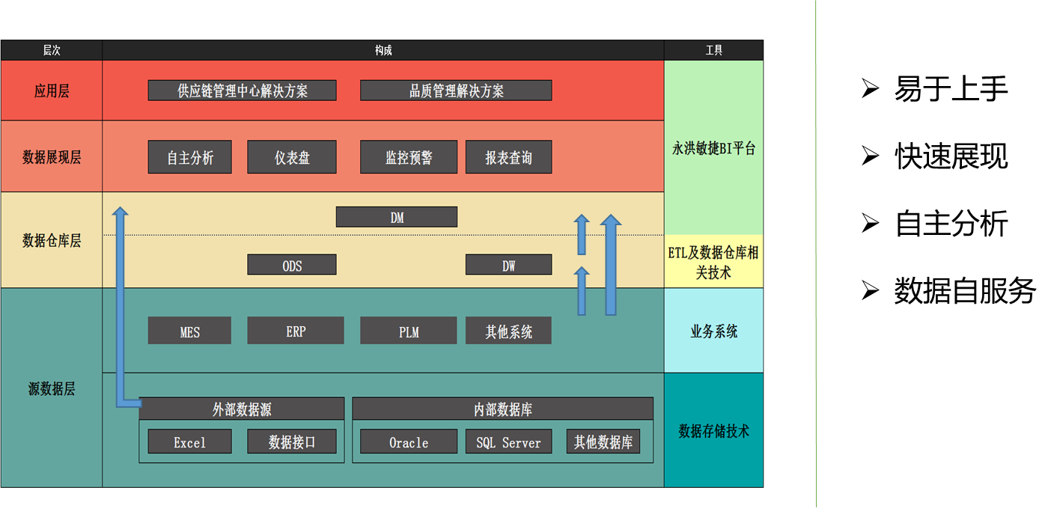
Task: Click the 应用层 layer label
Action: pyautogui.click(x=52, y=91)
